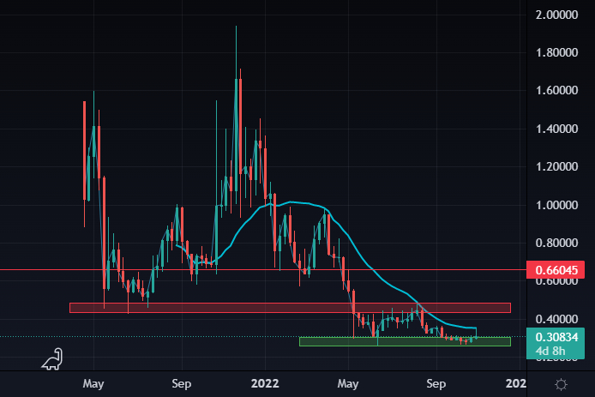Select the red resistance zone rectangle
Image resolution: width=595 pixels, height=397 pixels.
[291, 308]
